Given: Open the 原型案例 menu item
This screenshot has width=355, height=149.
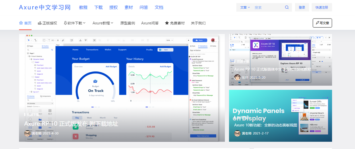Looking at the screenshot, I should [128, 23].
